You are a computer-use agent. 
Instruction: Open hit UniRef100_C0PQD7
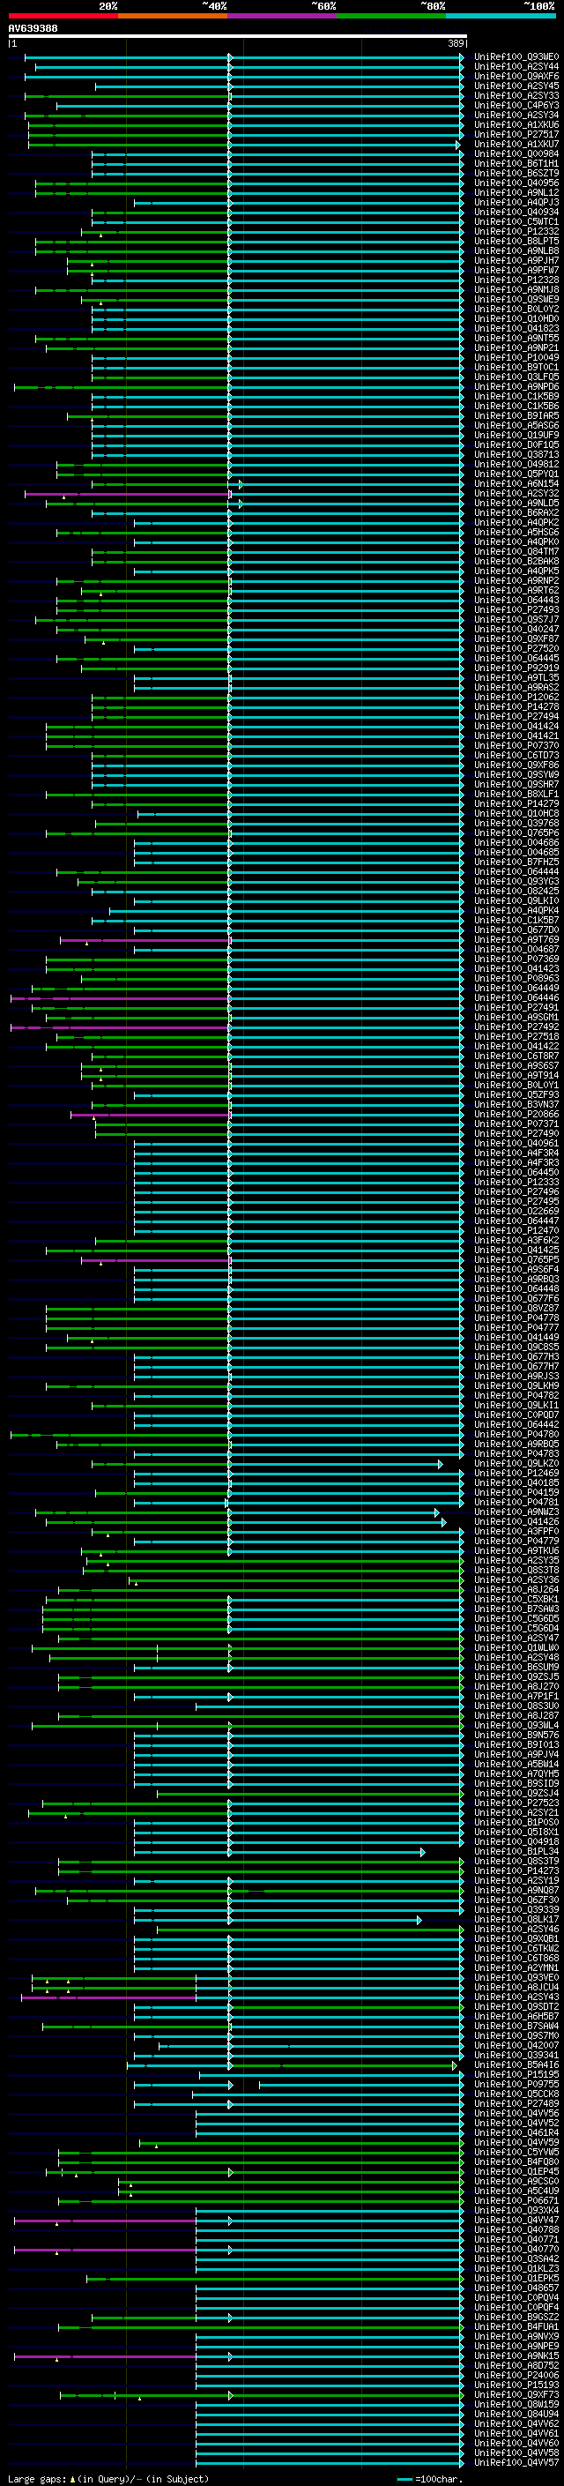[x=516, y=1415]
